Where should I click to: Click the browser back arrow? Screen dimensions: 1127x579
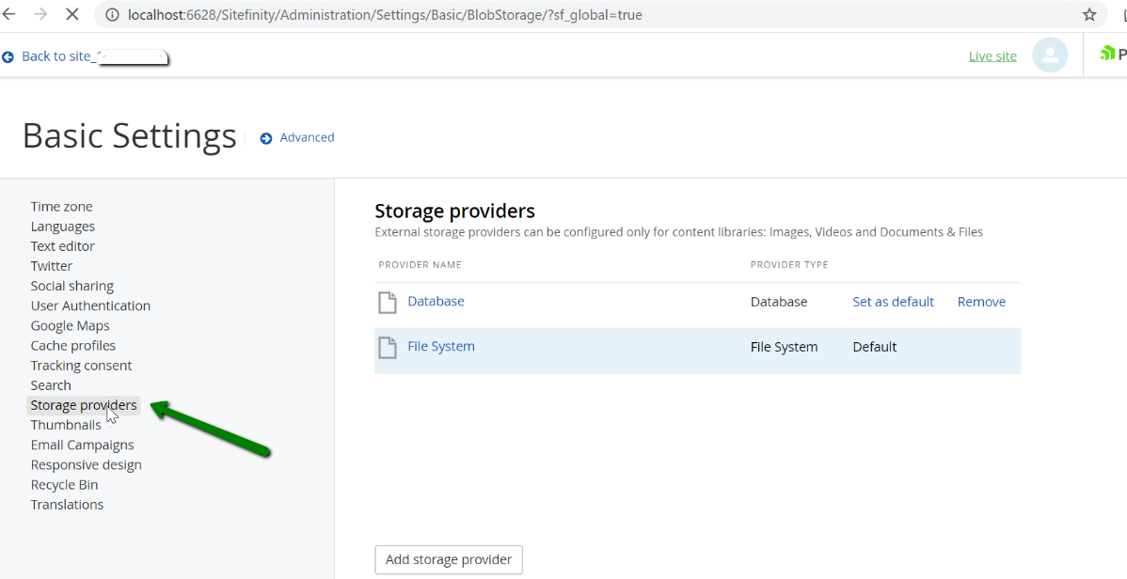click(x=9, y=14)
